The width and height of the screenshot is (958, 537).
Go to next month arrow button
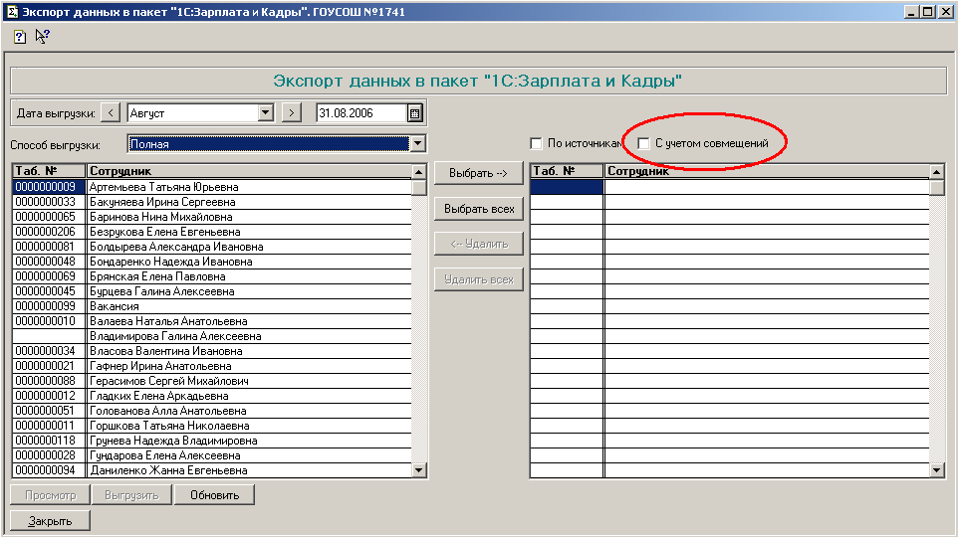pyautogui.click(x=292, y=113)
